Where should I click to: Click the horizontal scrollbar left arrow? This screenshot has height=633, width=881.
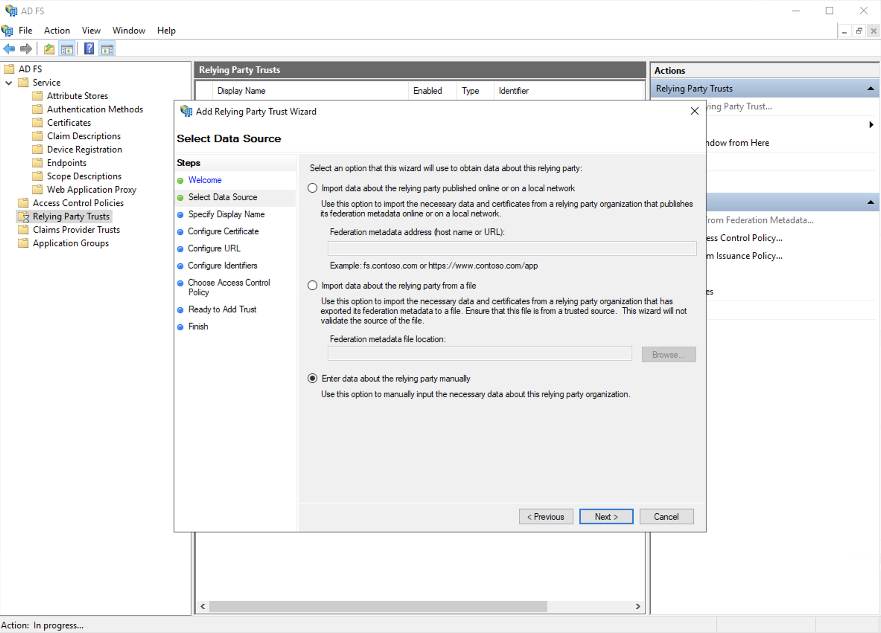coord(203,606)
